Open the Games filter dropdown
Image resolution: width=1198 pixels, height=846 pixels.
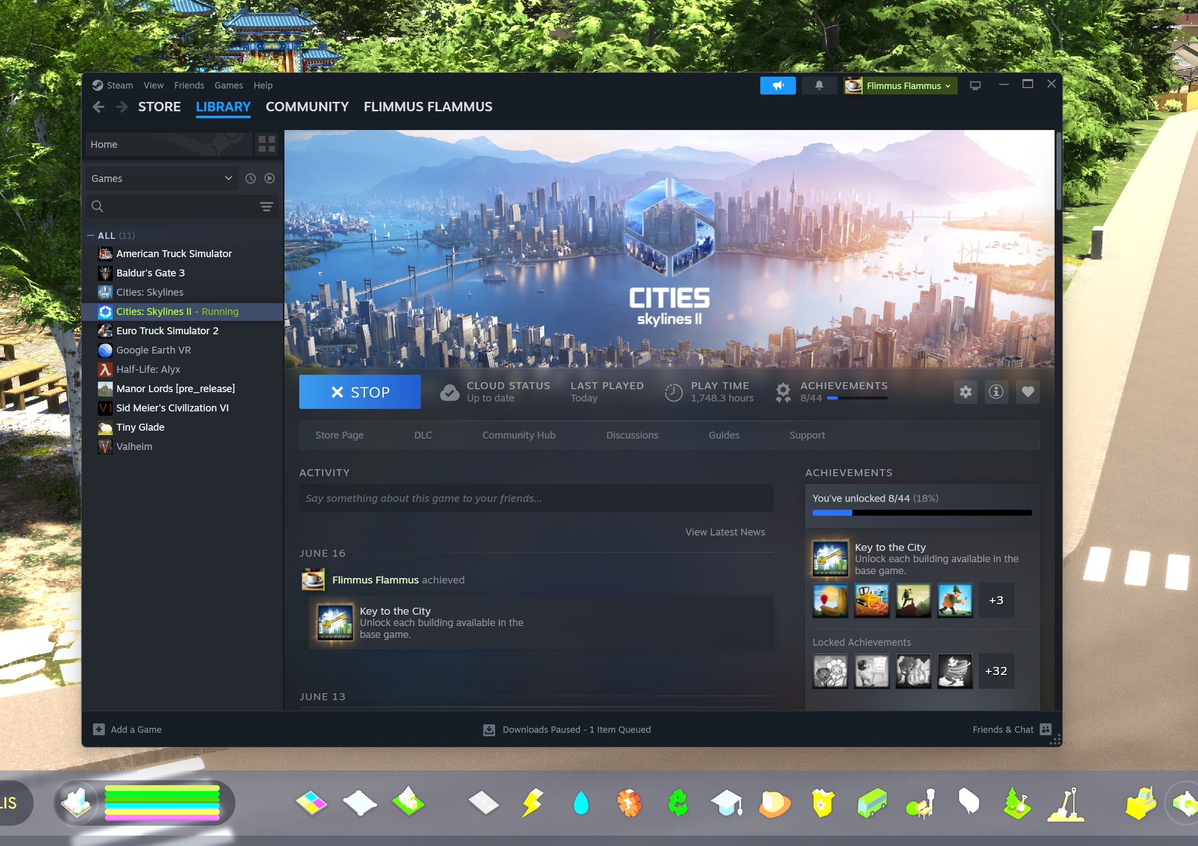tap(162, 178)
